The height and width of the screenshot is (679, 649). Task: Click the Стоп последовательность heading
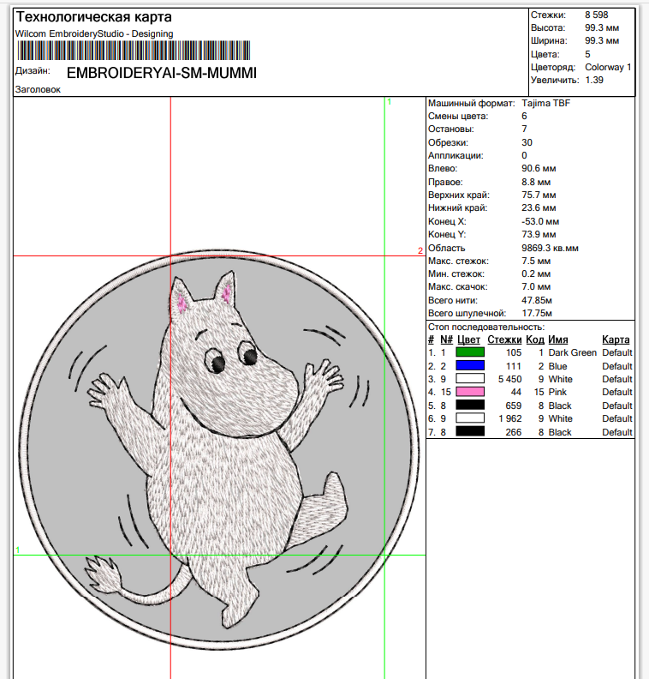tap(486, 327)
